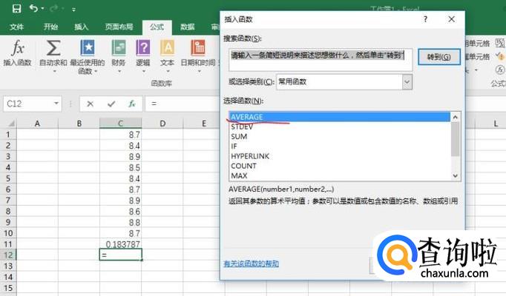Select column D header
This screenshot has width=506, height=296.
(162, 124)
